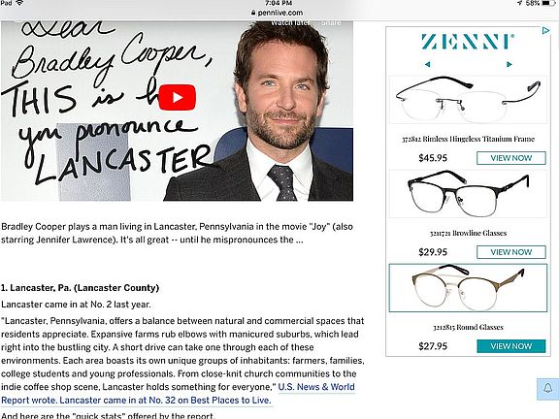Tap the notification bell icon
This screenshot has height=419, width=559.
pyautogui.click(x=548, y=388)
